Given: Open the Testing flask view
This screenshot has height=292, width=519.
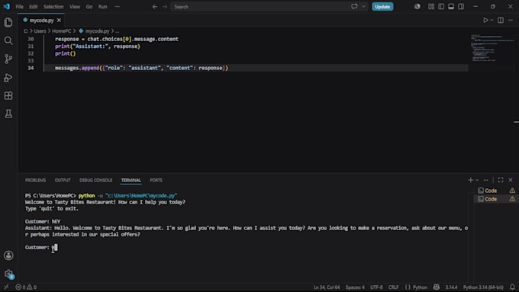Looking at the screenshot, I should [x=8, y=114].
